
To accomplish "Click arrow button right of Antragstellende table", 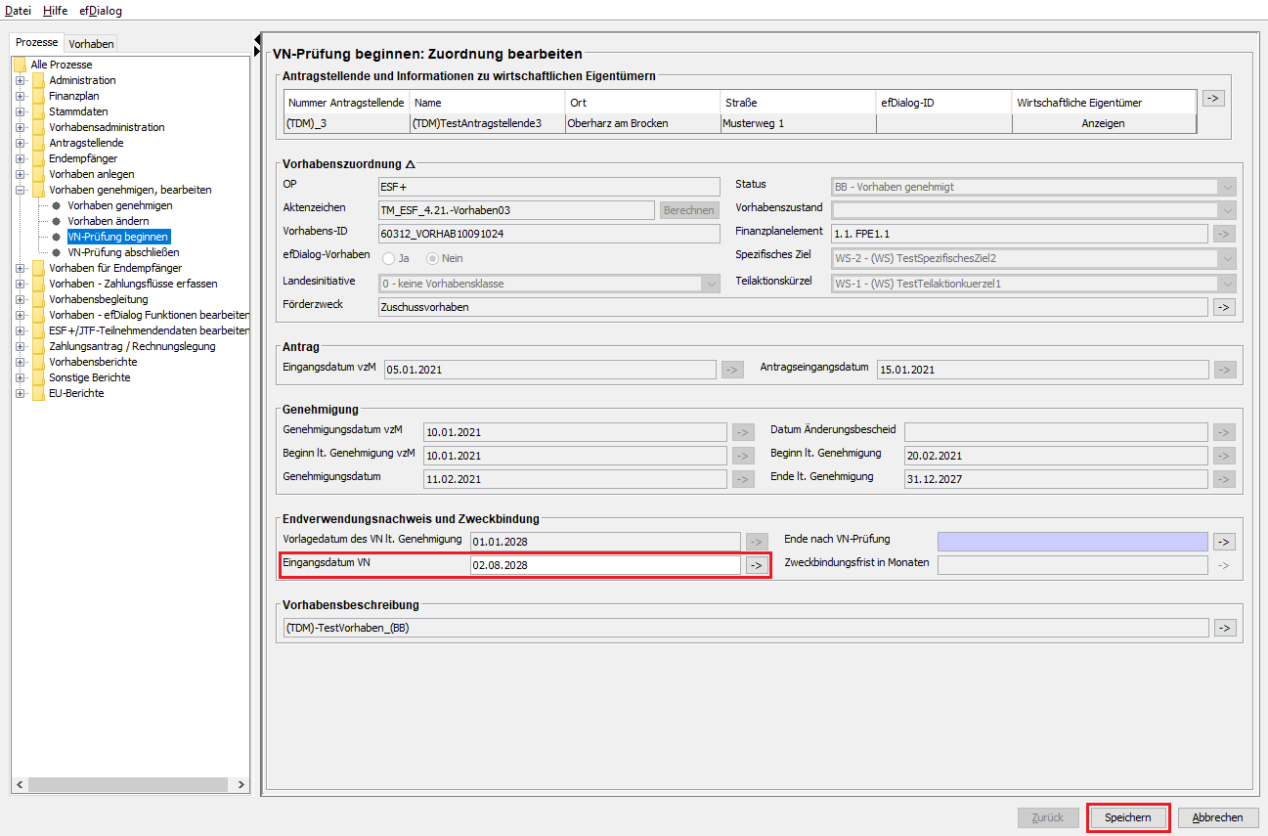I will coord(1212,98).
